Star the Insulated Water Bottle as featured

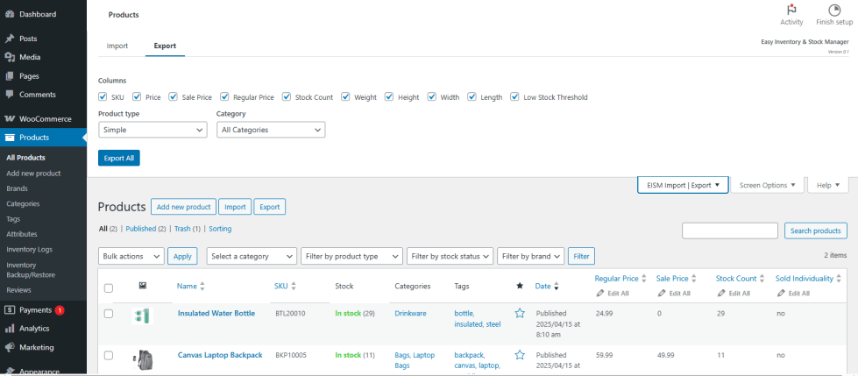pos(520,313)
